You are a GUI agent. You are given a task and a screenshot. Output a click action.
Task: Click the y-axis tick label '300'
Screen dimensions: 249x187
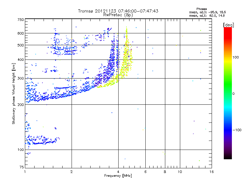tap(21, 79)
